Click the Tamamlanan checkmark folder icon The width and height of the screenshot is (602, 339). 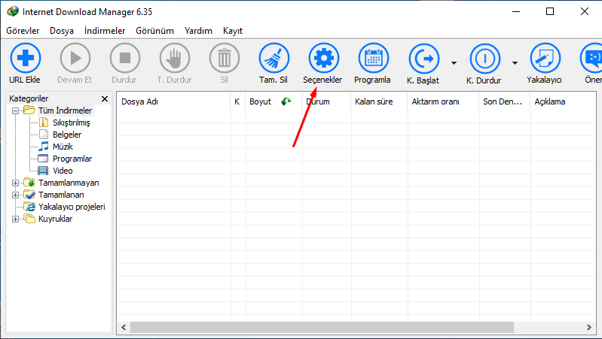(x=29, y=194)
